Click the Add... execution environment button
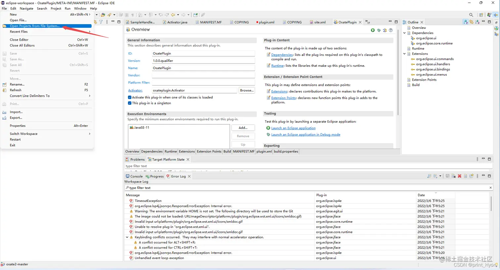500x270 pixels. 243,128
